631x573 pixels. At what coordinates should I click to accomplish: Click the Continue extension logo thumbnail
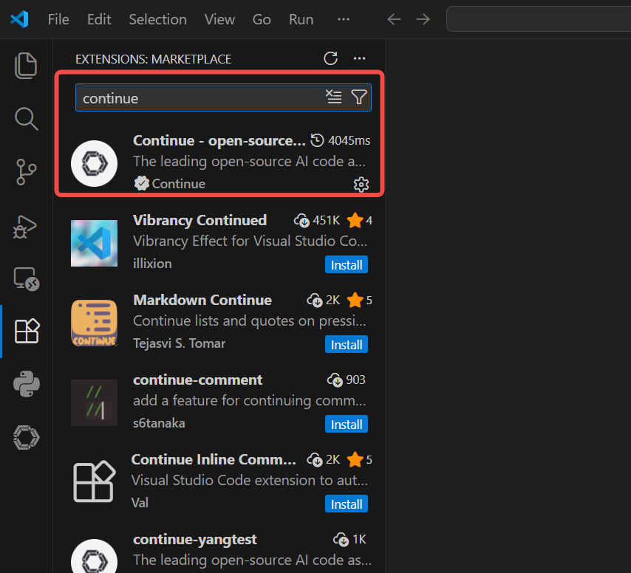pyautogui.click(x=94, y=164)
